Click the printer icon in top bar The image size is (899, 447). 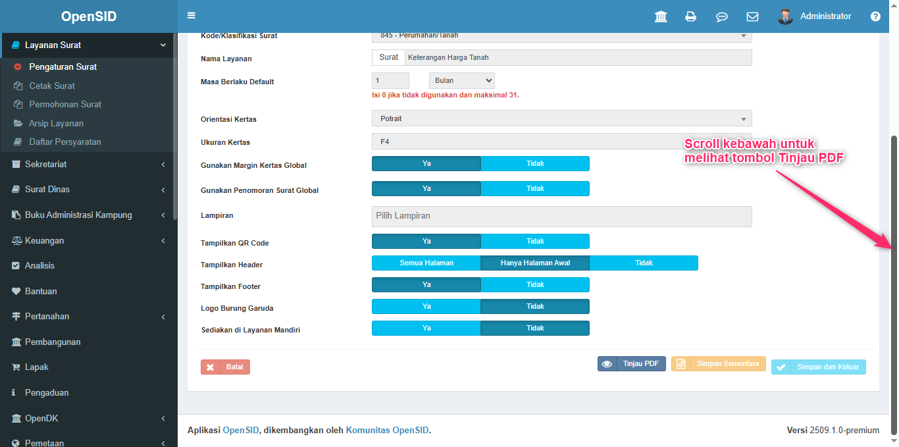[x=690, y=16]
